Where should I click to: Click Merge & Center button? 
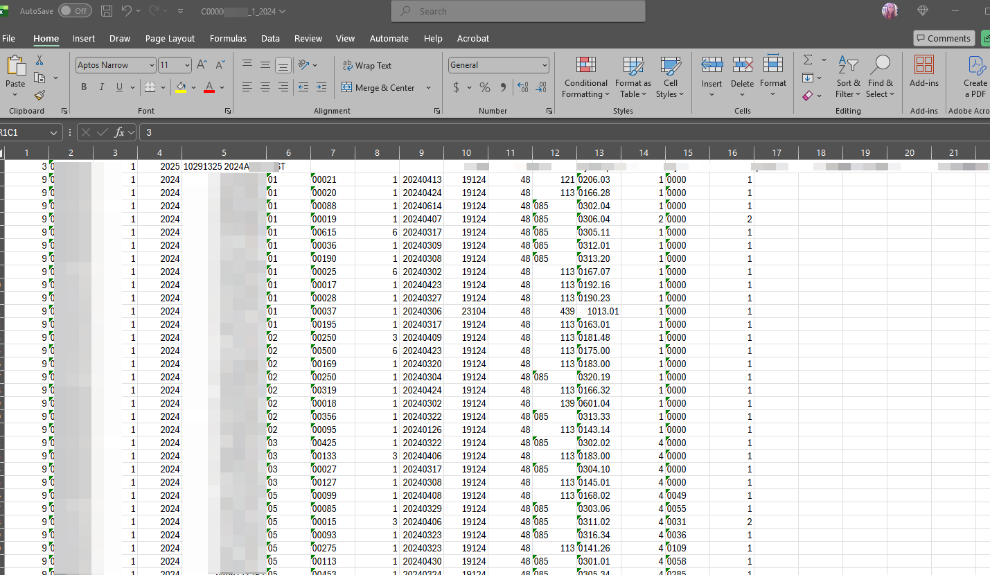coord(378,88)
